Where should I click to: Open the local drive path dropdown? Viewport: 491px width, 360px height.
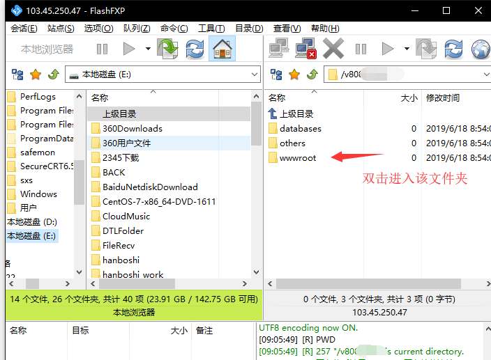(255, 75)
